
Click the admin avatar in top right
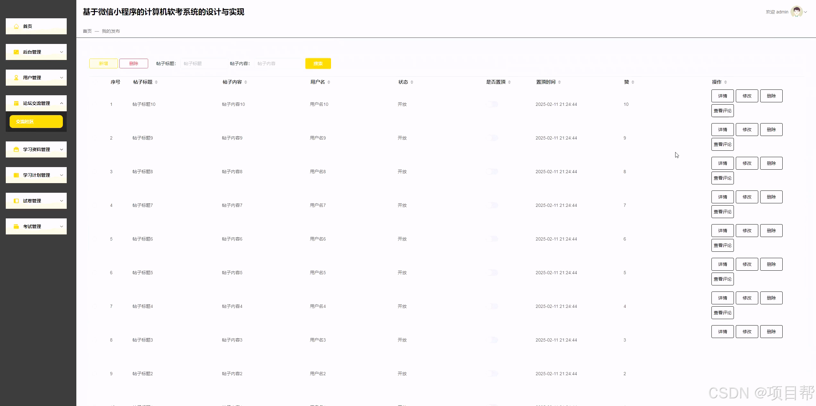click(x=797, y=12)
